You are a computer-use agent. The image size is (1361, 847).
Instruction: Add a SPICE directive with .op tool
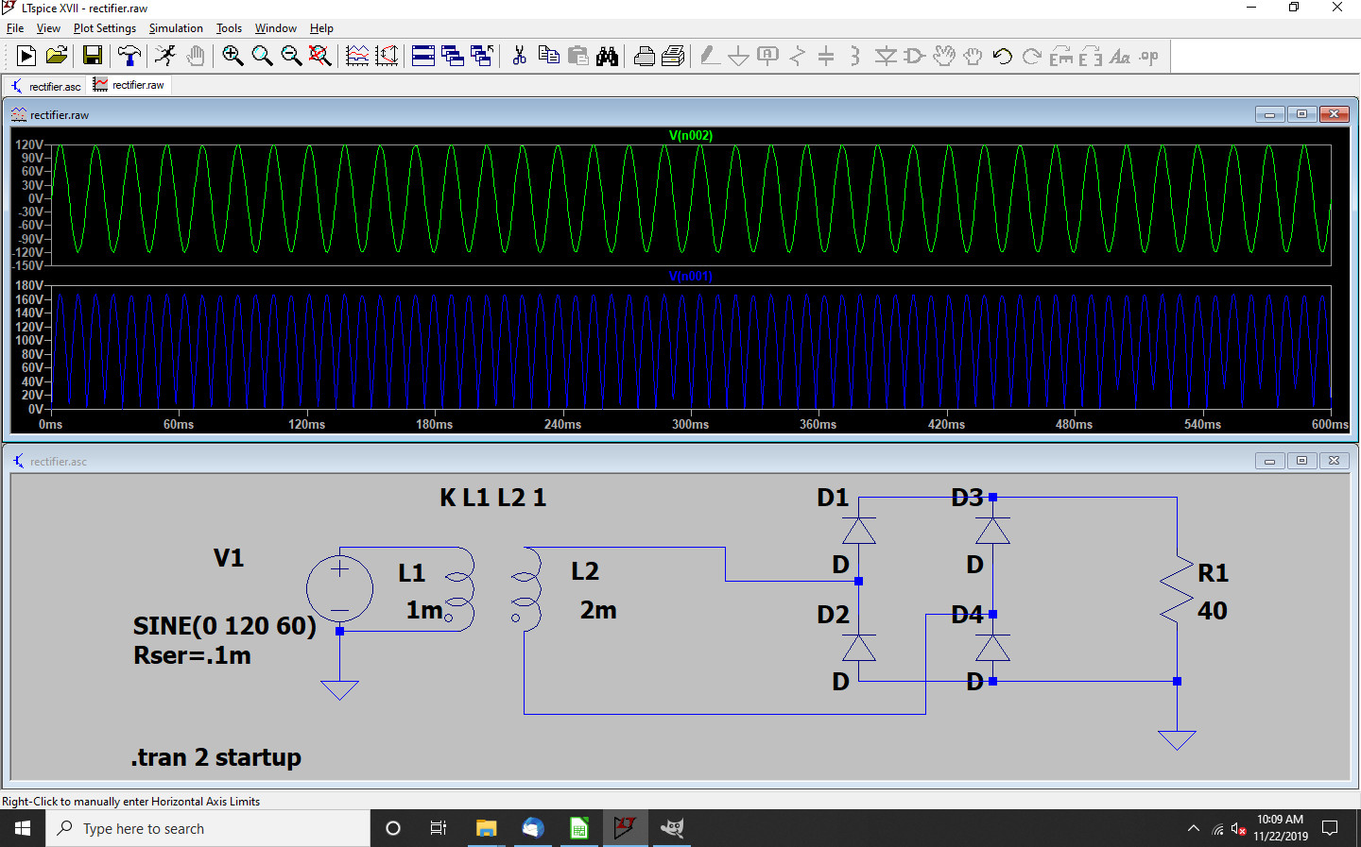click(x=1147, y=56)
